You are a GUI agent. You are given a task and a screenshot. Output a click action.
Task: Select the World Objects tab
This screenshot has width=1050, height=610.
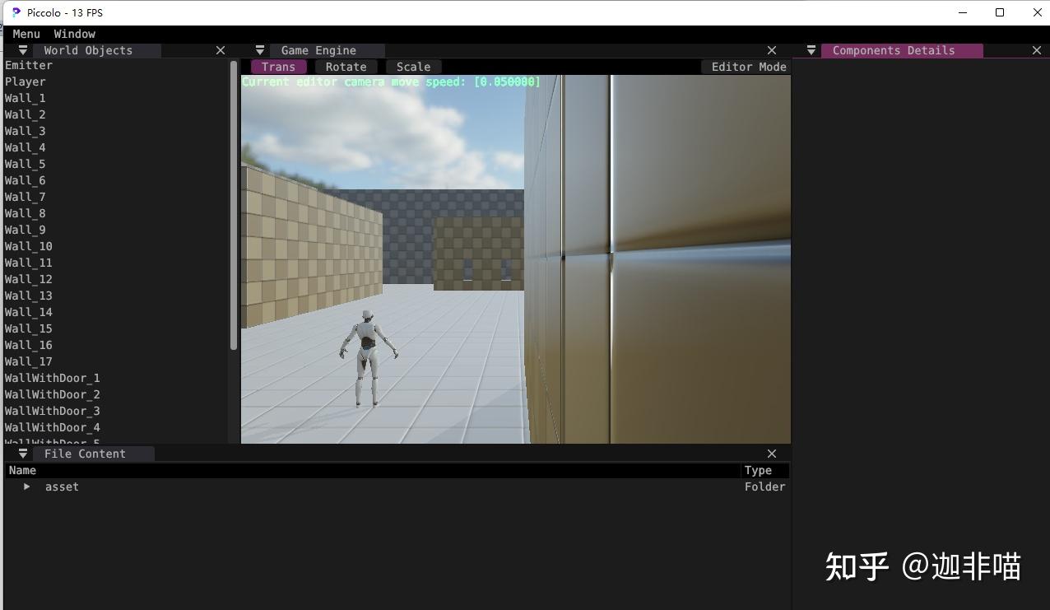(88, 50)
